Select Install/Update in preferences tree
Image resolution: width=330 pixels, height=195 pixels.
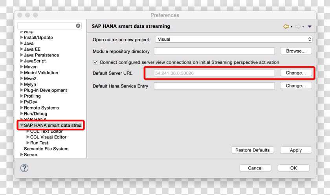tap(38, 37)
